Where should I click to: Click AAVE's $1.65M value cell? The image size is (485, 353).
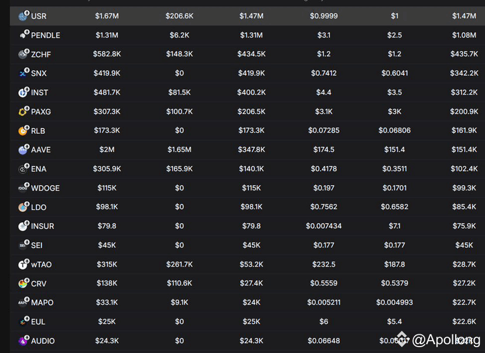tap(179, 150)
